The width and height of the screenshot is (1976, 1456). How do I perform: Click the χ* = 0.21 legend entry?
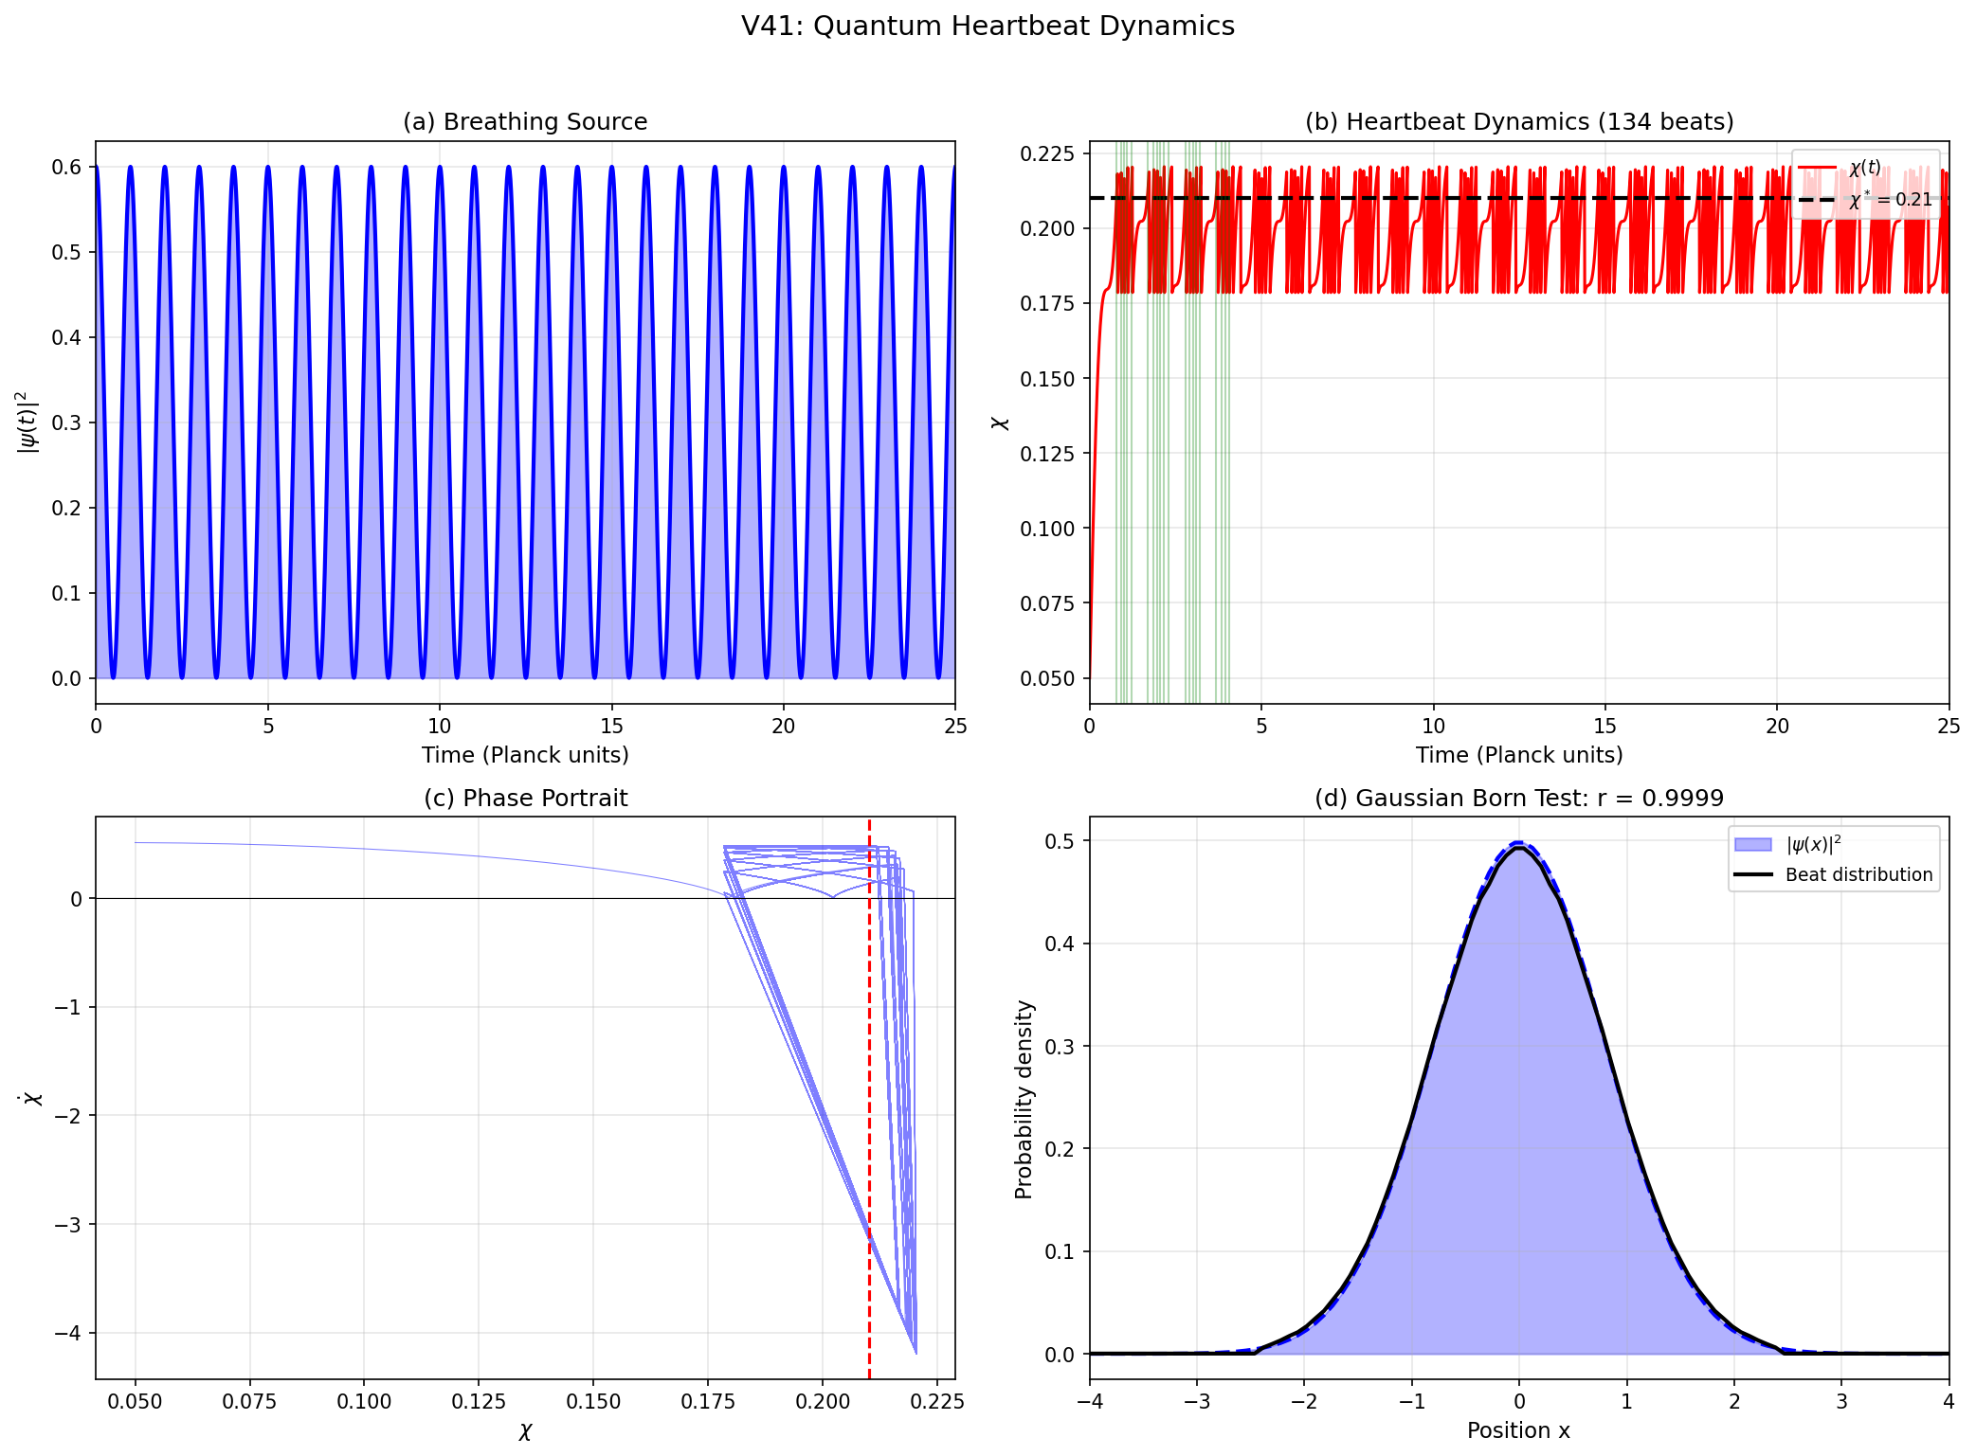pyautogui.click(x=1889, y=200)
